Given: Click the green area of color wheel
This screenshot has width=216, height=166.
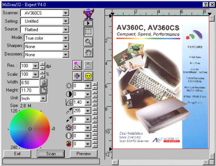Looking at the screenshot, I should (22, 117).
